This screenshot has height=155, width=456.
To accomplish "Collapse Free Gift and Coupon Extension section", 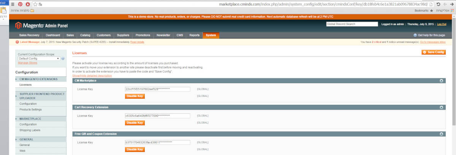I will tap(441, 134).
